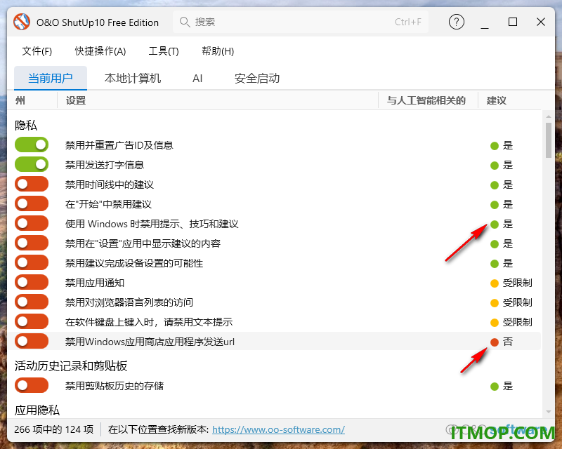Click the scrollbar up arrow
This screenshot has height=449, width=562.
pyautogui.click(x=549, y=116)
